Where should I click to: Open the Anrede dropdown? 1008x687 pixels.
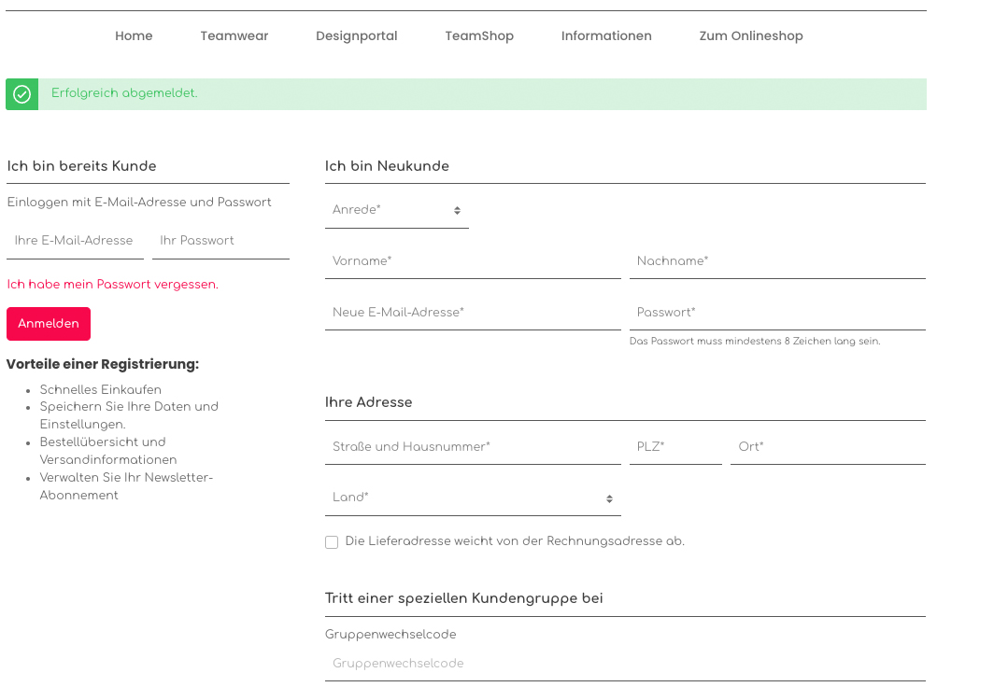pos(397,210)
